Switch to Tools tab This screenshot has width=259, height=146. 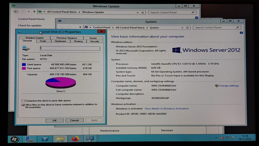click(x=43, y=41)
